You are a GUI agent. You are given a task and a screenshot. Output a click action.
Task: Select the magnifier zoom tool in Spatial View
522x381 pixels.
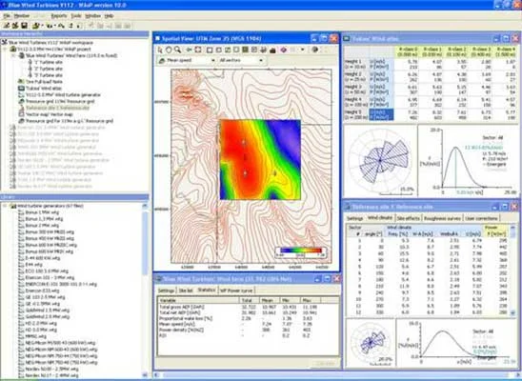[178, 50]
